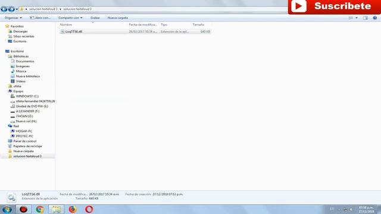Open the Documentos library

pyautogui.click(x=25, y=61)
